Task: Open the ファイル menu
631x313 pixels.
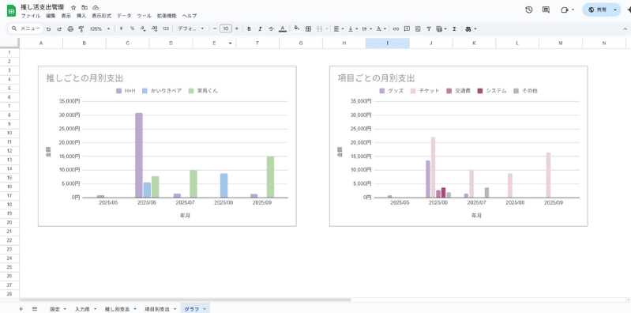Action: 30,16
